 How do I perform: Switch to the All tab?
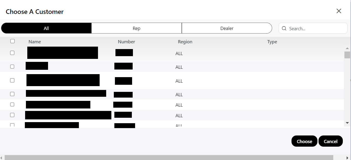46,28
